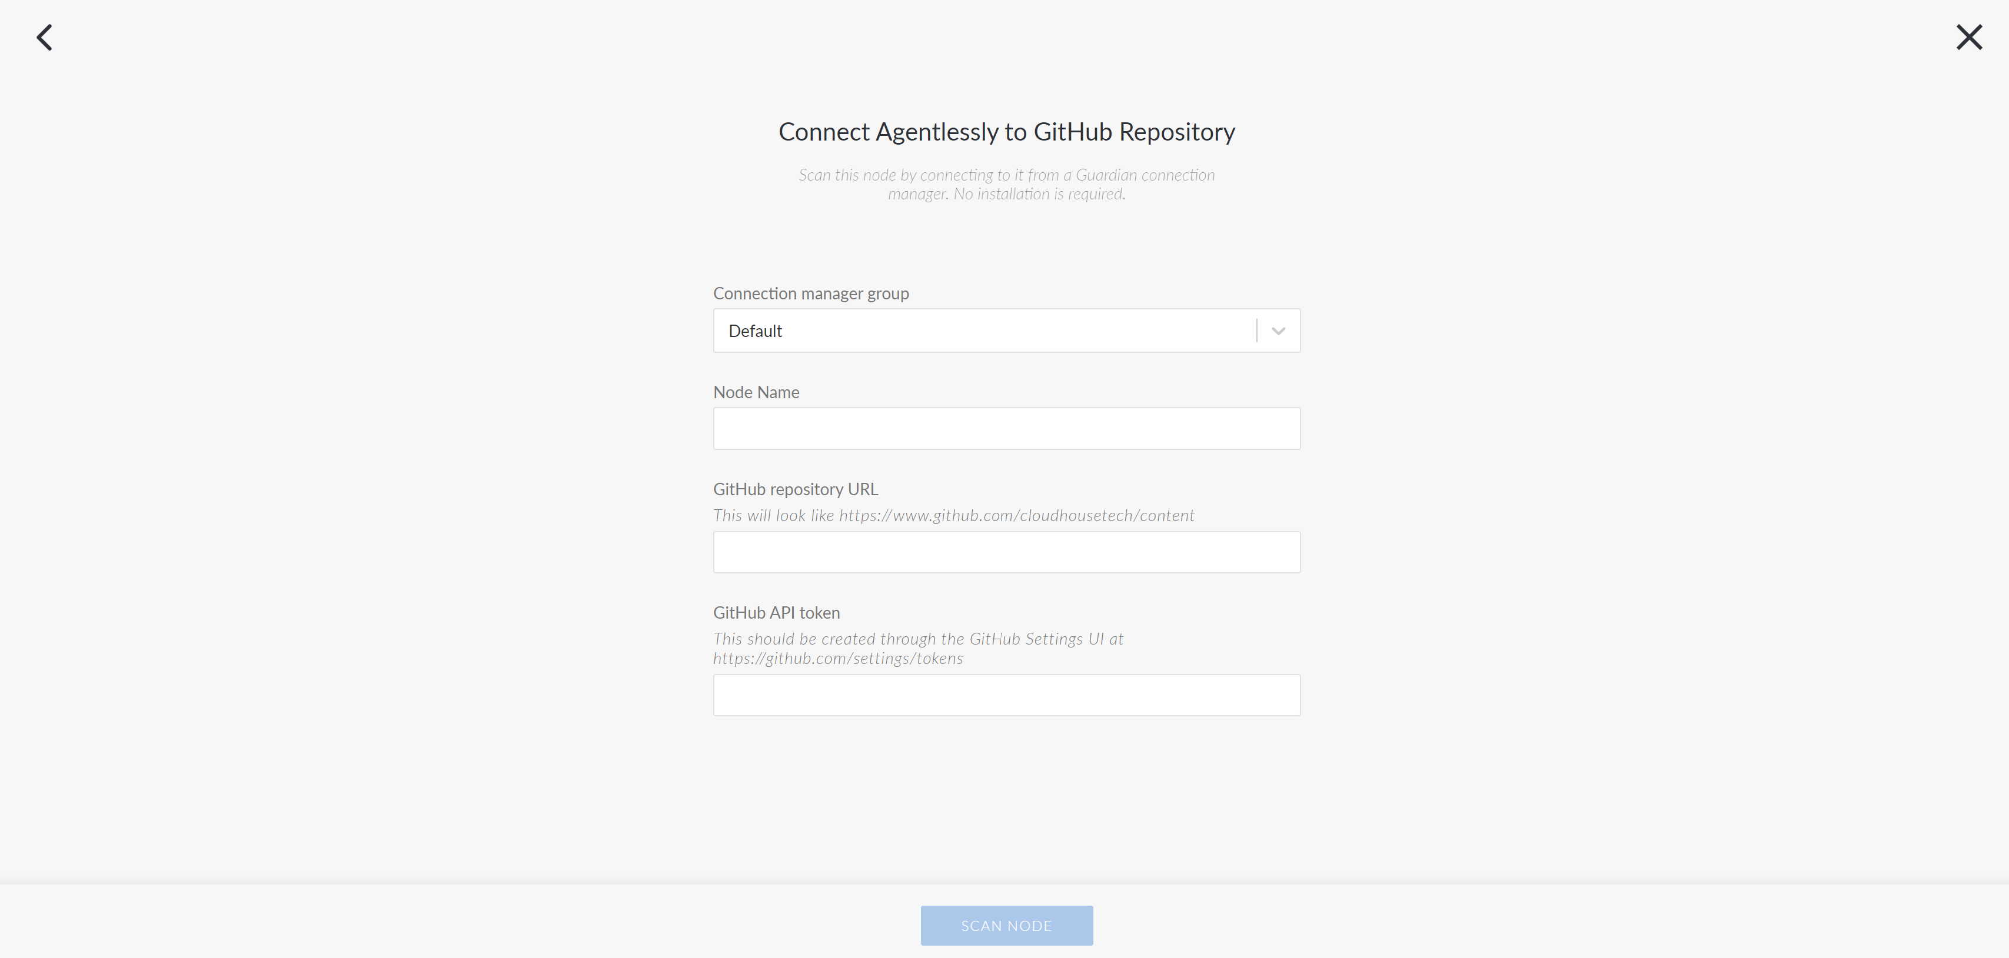Click the 'No installation is required' text
This screenshot has height=958, width=2009.
[x=1040, y=194]
